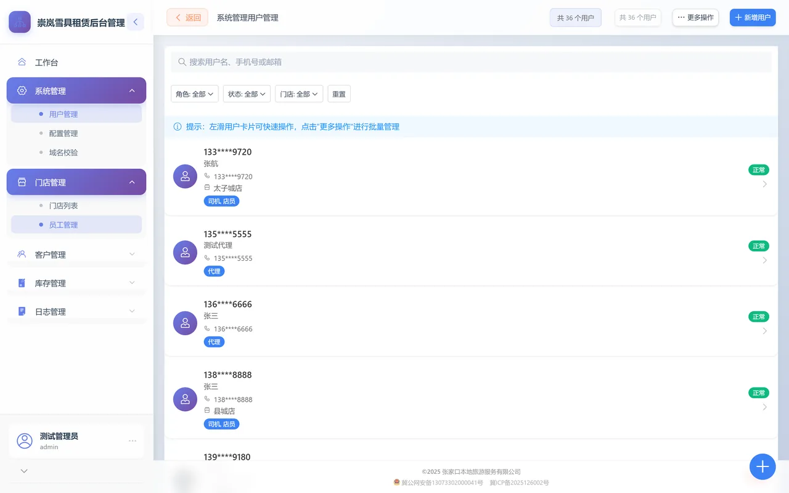Expand the 日志管理 menu chevron
789x493 pixels.
point(132,311)
